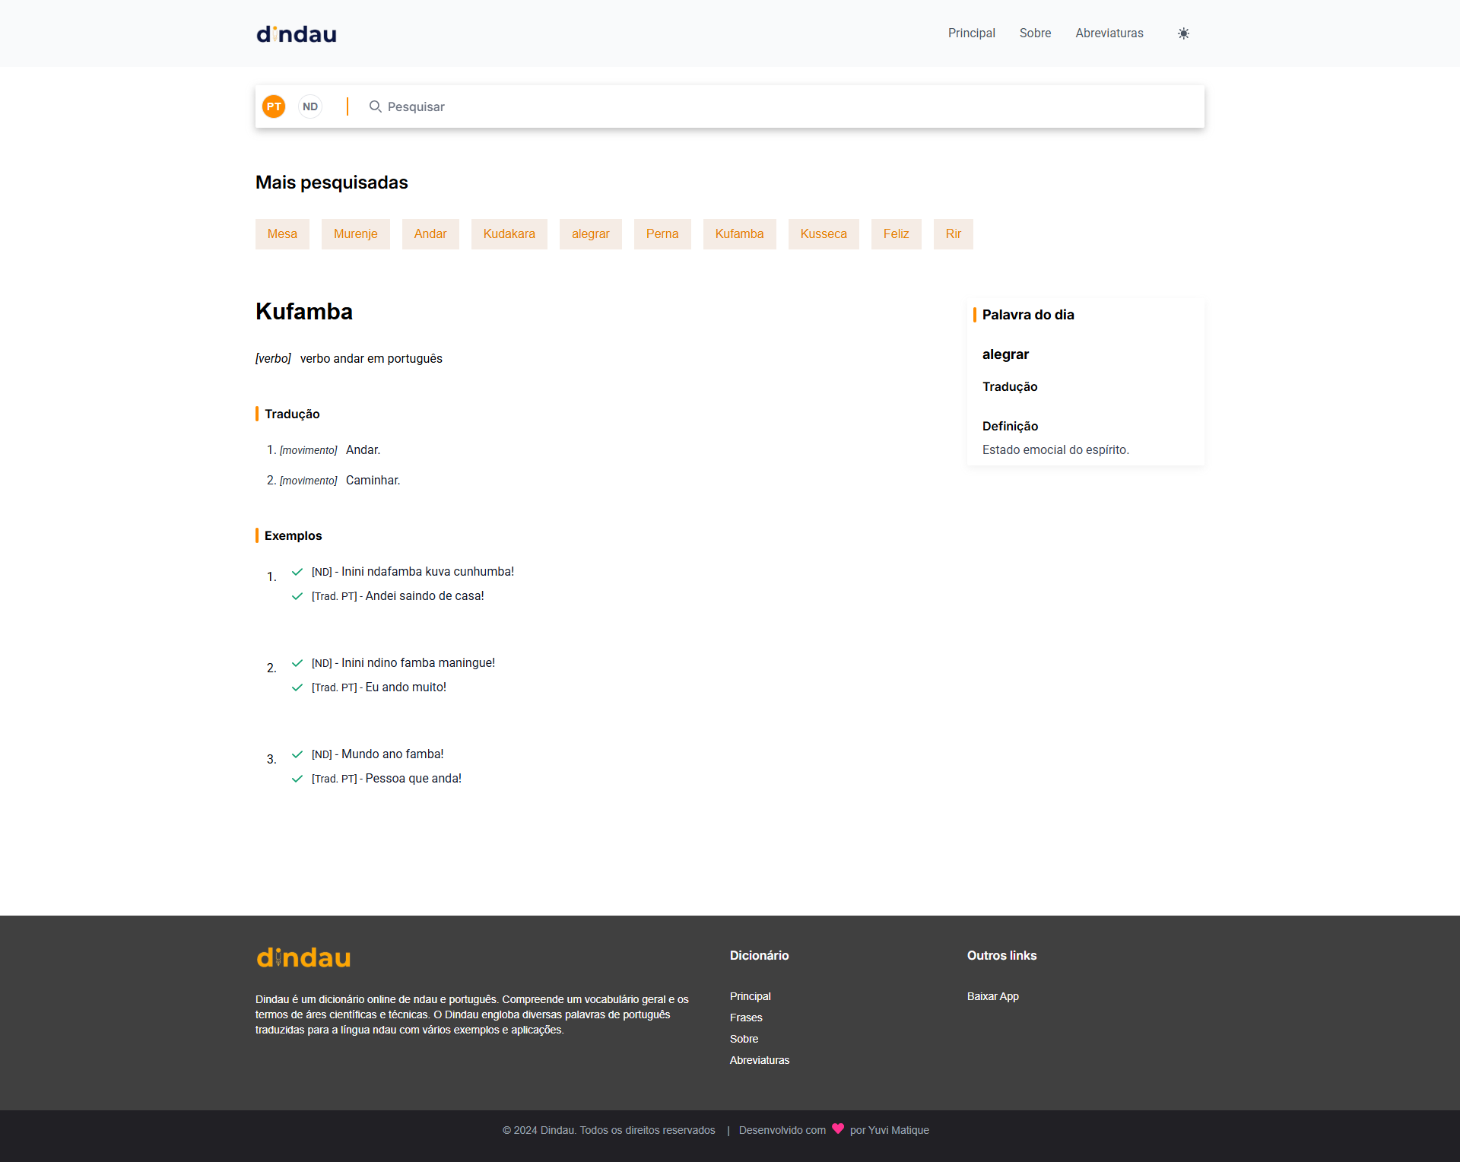The height and width of the screenshot is (1162, 1460).
Task: Open the Principal menu item in header
Action: (x=971, y=33)
